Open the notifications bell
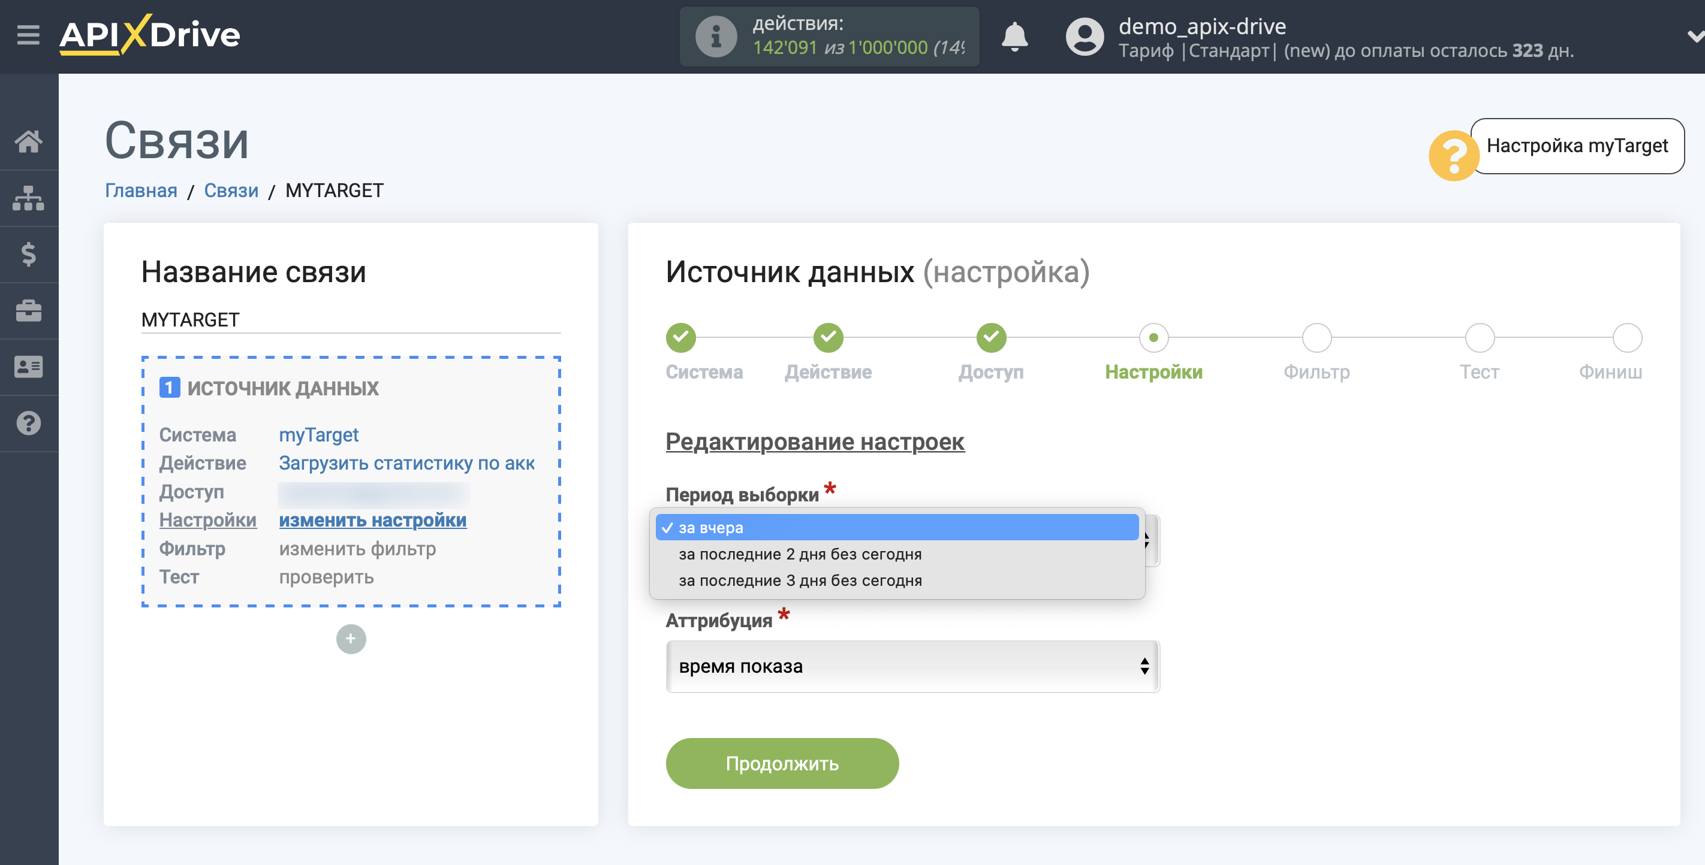Screen dimensions: 1705x865 pos(1014,37)
